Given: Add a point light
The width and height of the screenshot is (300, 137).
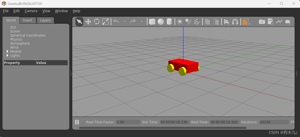Looking at the screenshot, I should click(x=180, y=21).
